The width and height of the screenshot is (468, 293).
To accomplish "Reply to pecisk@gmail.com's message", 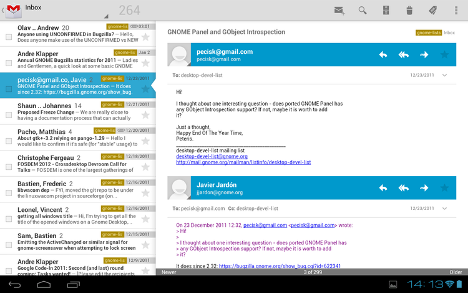I will pyautogui.click(x=383, y=55).
